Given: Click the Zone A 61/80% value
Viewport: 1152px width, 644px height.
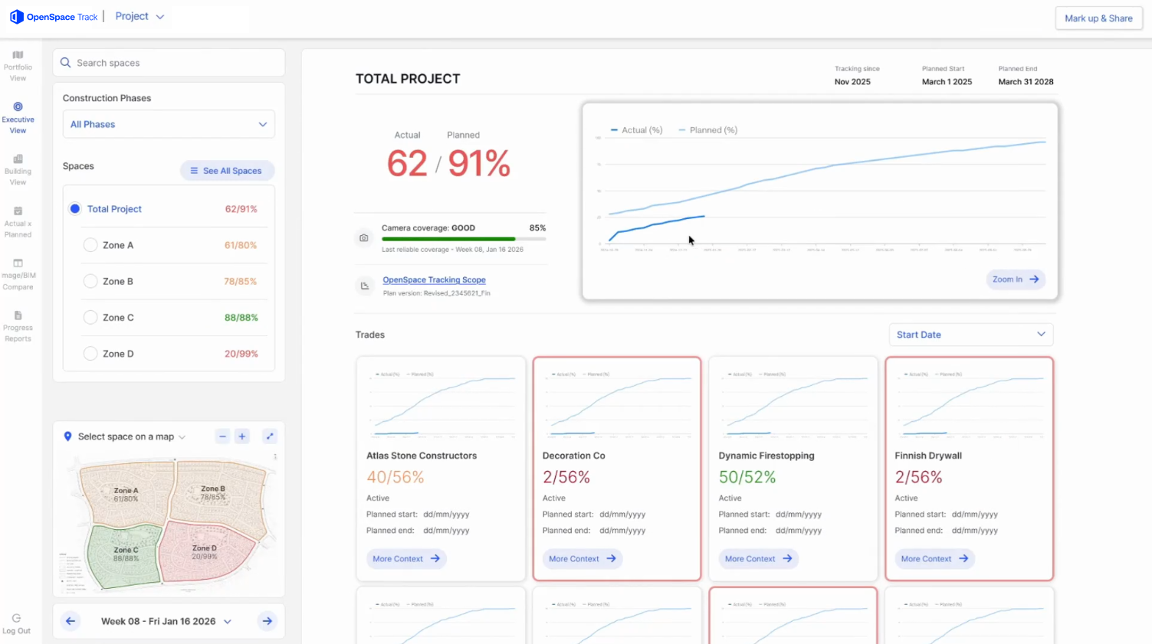Looking at the screenshot, I should (241, 245).
